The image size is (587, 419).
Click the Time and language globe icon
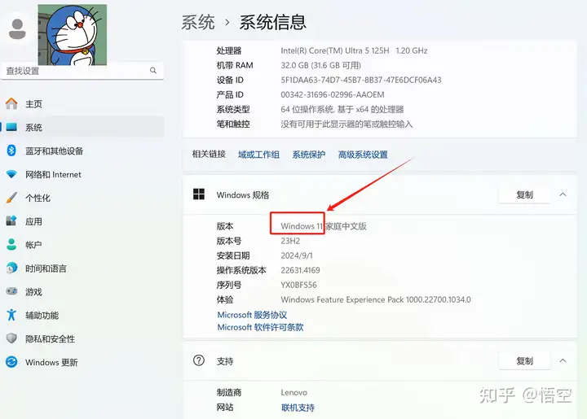[11, 268]
